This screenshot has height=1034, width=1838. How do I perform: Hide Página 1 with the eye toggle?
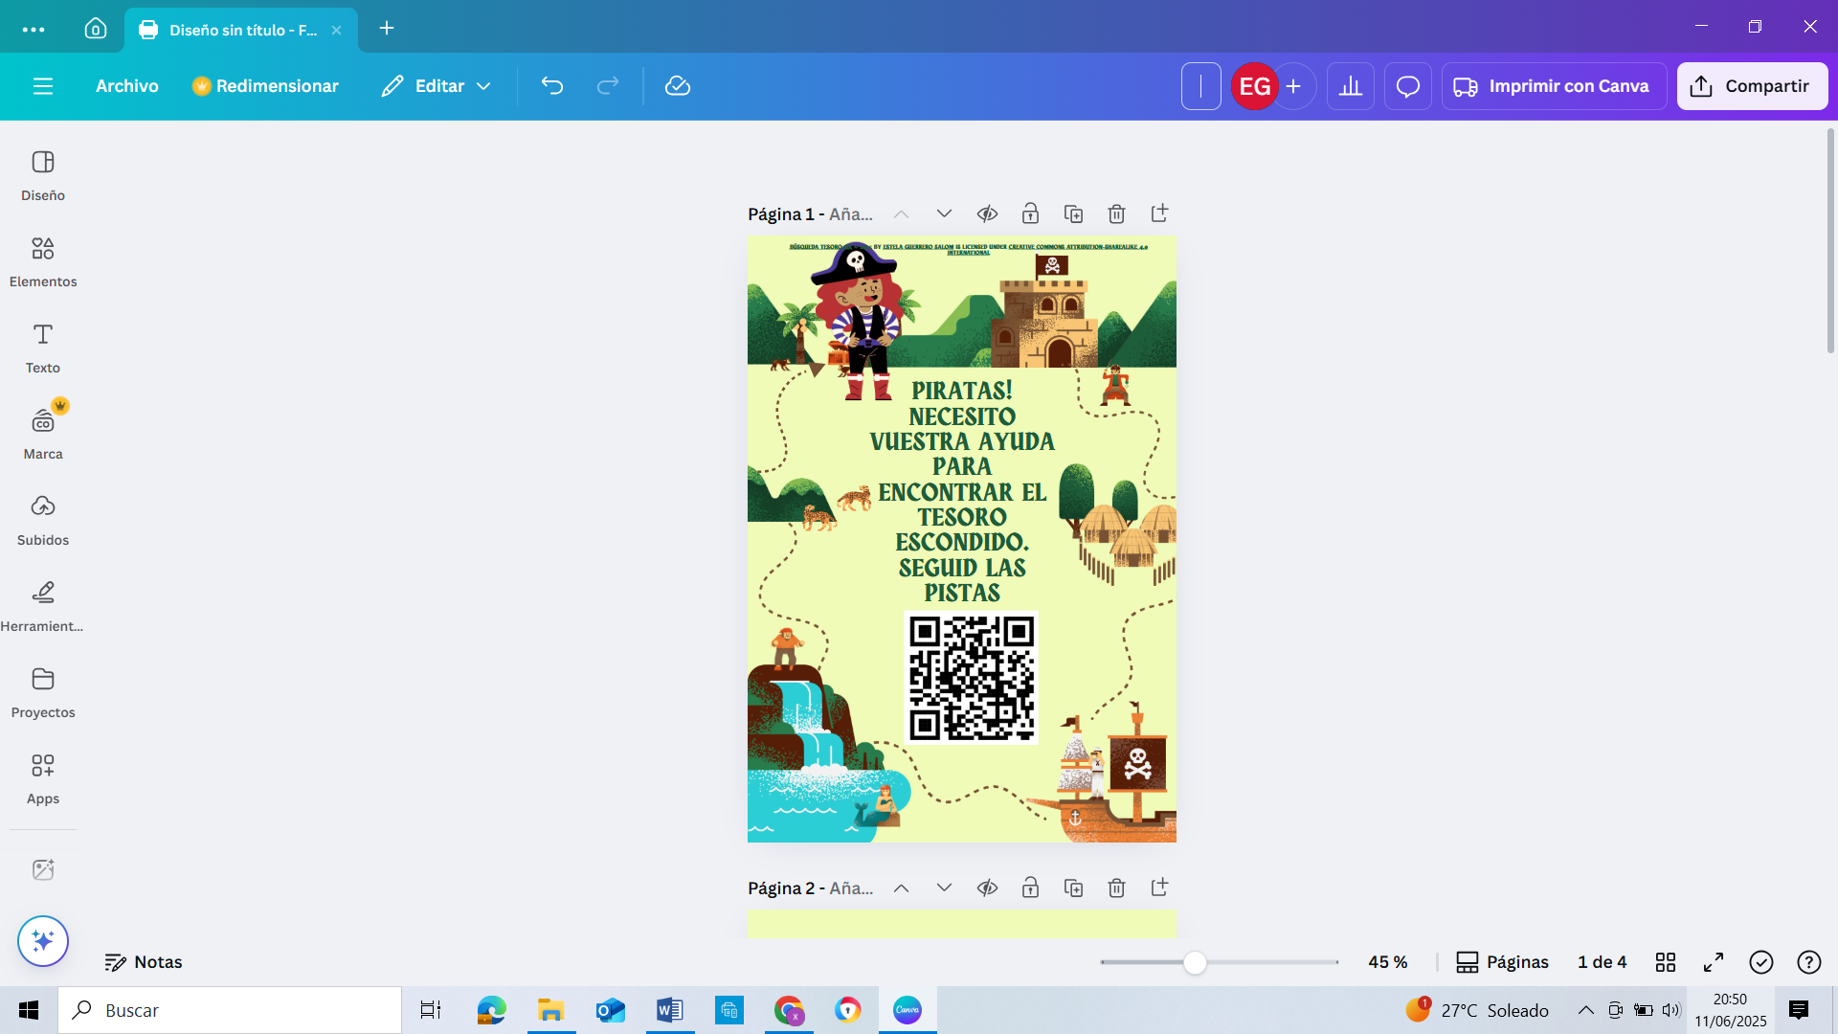point(987,214)
